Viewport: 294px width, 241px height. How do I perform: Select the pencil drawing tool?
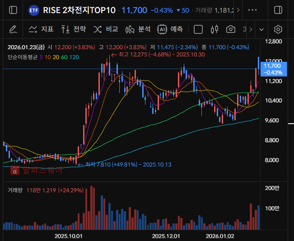(x=13, y=29)
